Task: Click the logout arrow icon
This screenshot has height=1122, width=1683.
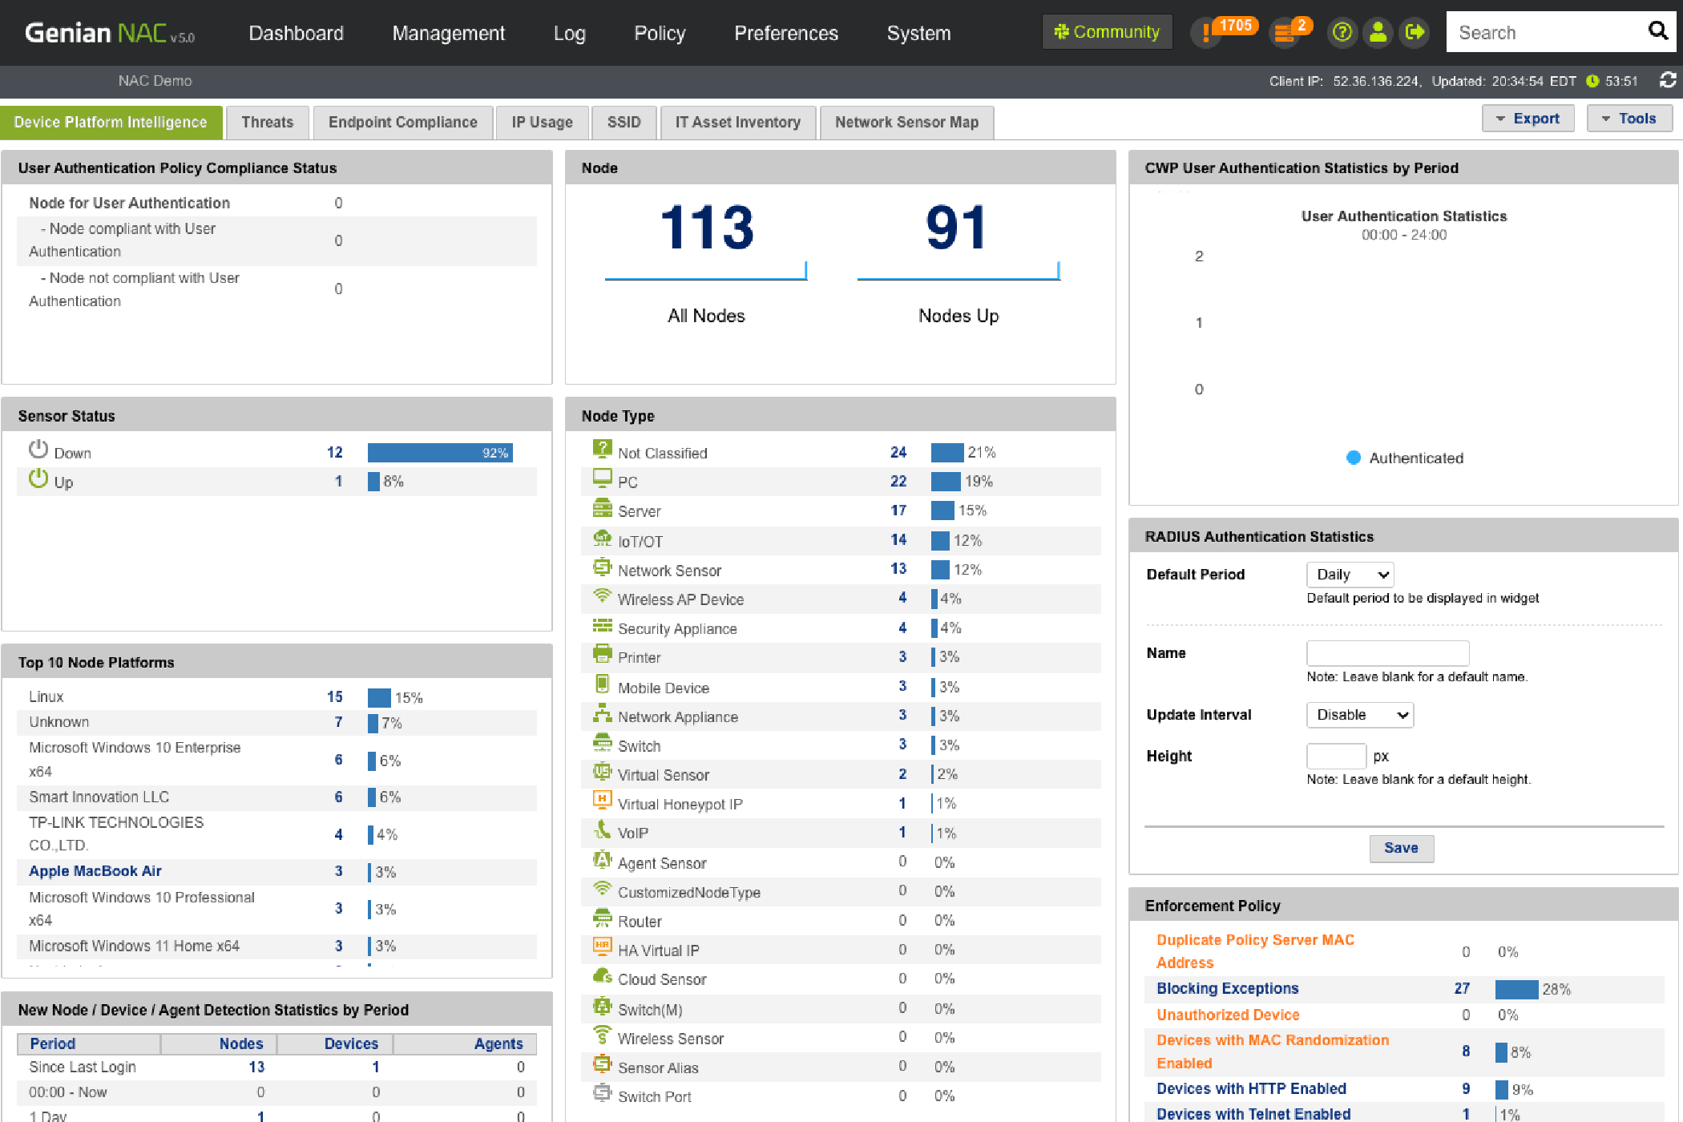Action: (x=1415, y=33)
